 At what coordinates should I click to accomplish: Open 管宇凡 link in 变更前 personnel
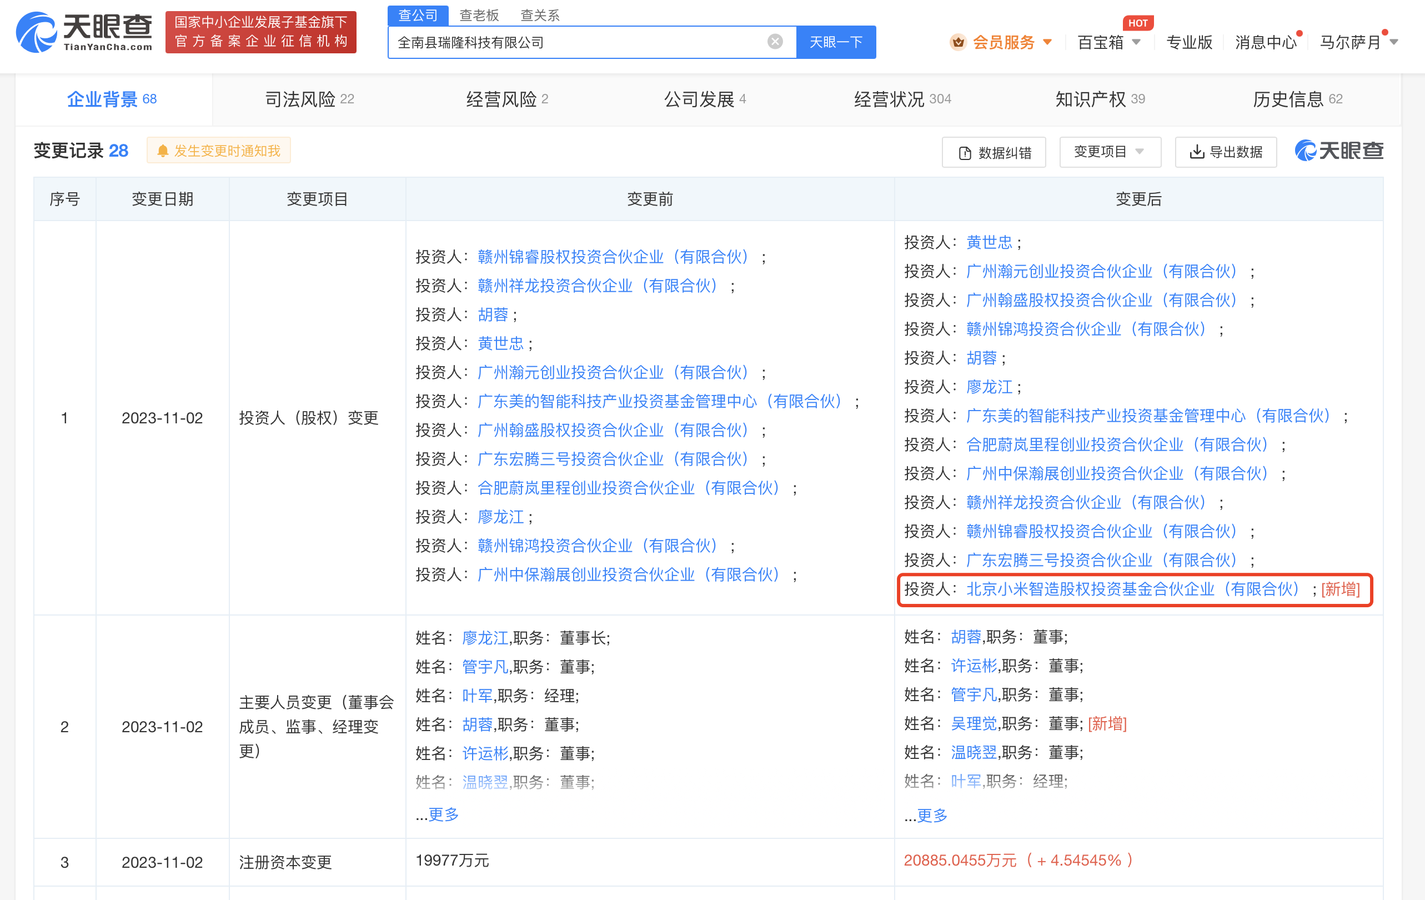tap(485, 667)
